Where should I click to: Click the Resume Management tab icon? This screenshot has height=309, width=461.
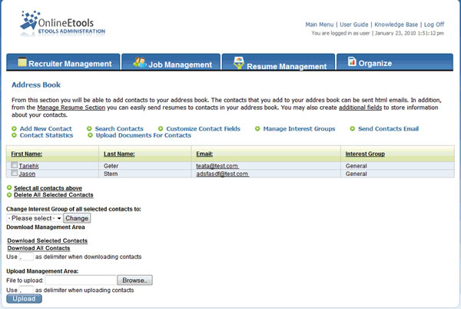point(238,63)
